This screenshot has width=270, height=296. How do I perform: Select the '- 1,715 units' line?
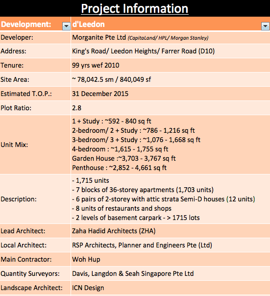[91, 180]
